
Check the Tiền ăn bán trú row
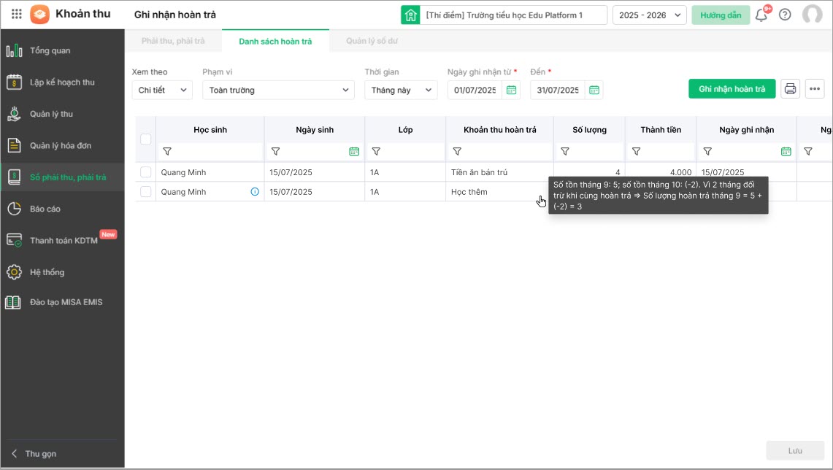tap(146, 172)
